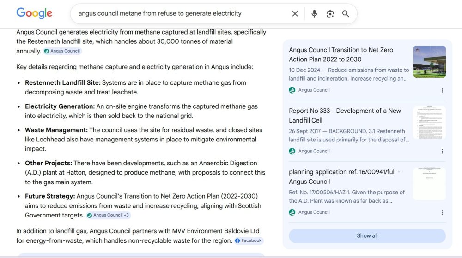Click the planning application document thumbnail

429,184
